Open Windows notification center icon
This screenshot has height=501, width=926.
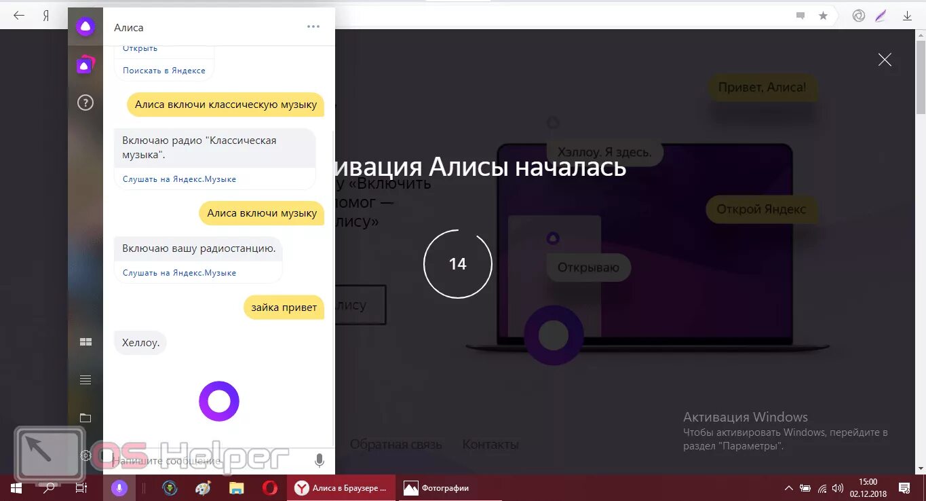click(904, 488)
